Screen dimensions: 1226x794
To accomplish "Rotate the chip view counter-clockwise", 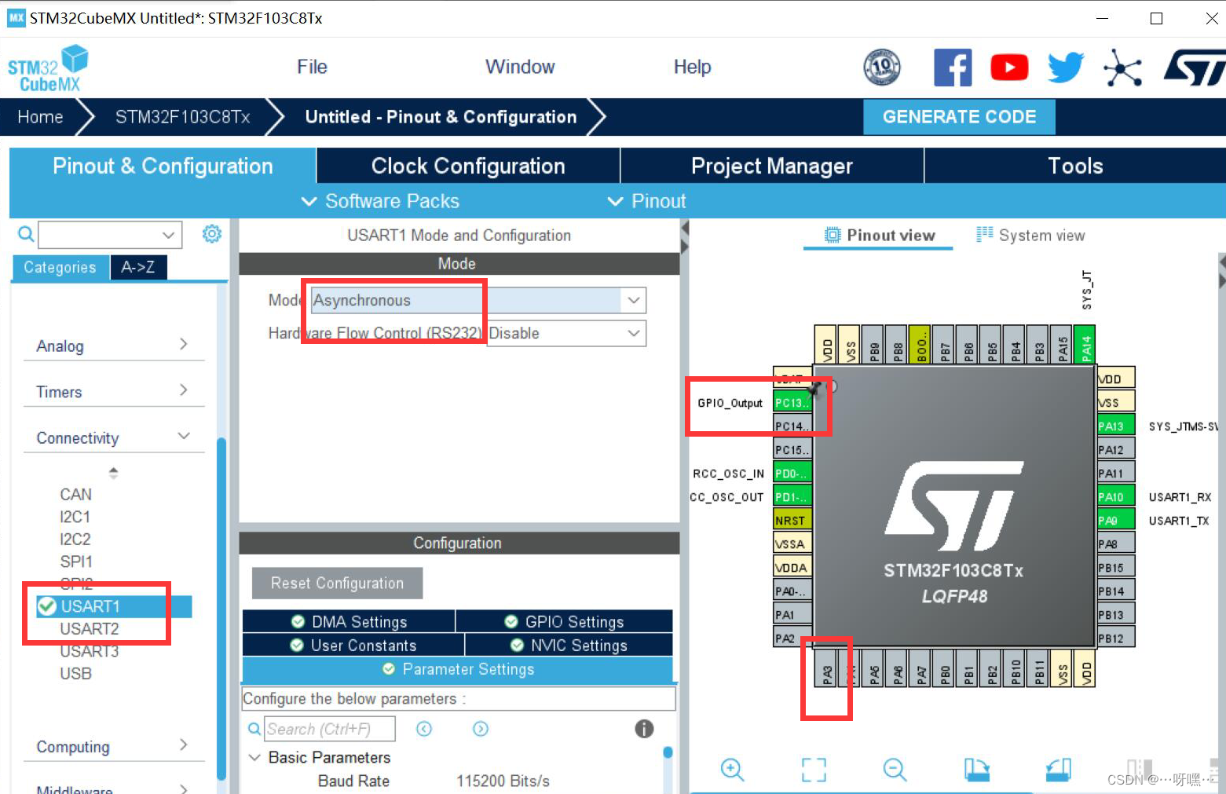I will [1059, 769].
